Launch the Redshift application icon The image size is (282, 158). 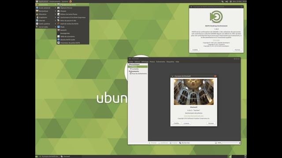59,30
